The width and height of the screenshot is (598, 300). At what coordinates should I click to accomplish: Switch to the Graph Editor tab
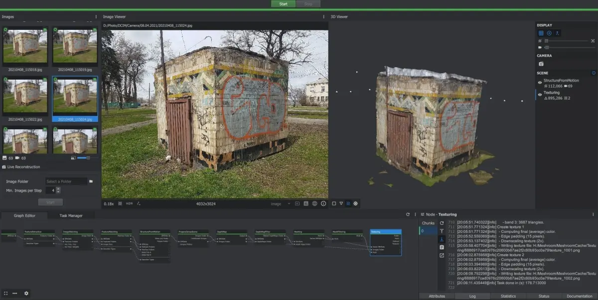click(x=24, y=215)
